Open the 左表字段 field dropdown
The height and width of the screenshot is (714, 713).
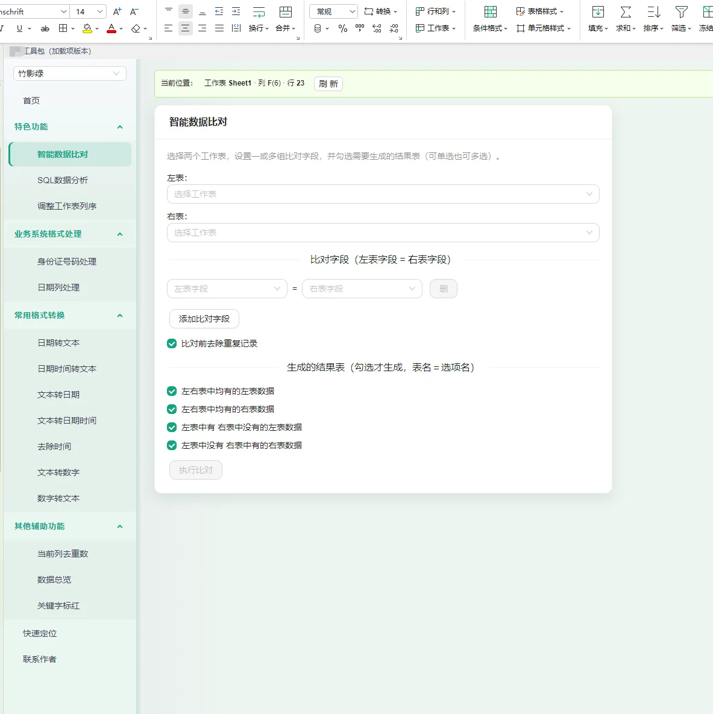tap(227, 289)
